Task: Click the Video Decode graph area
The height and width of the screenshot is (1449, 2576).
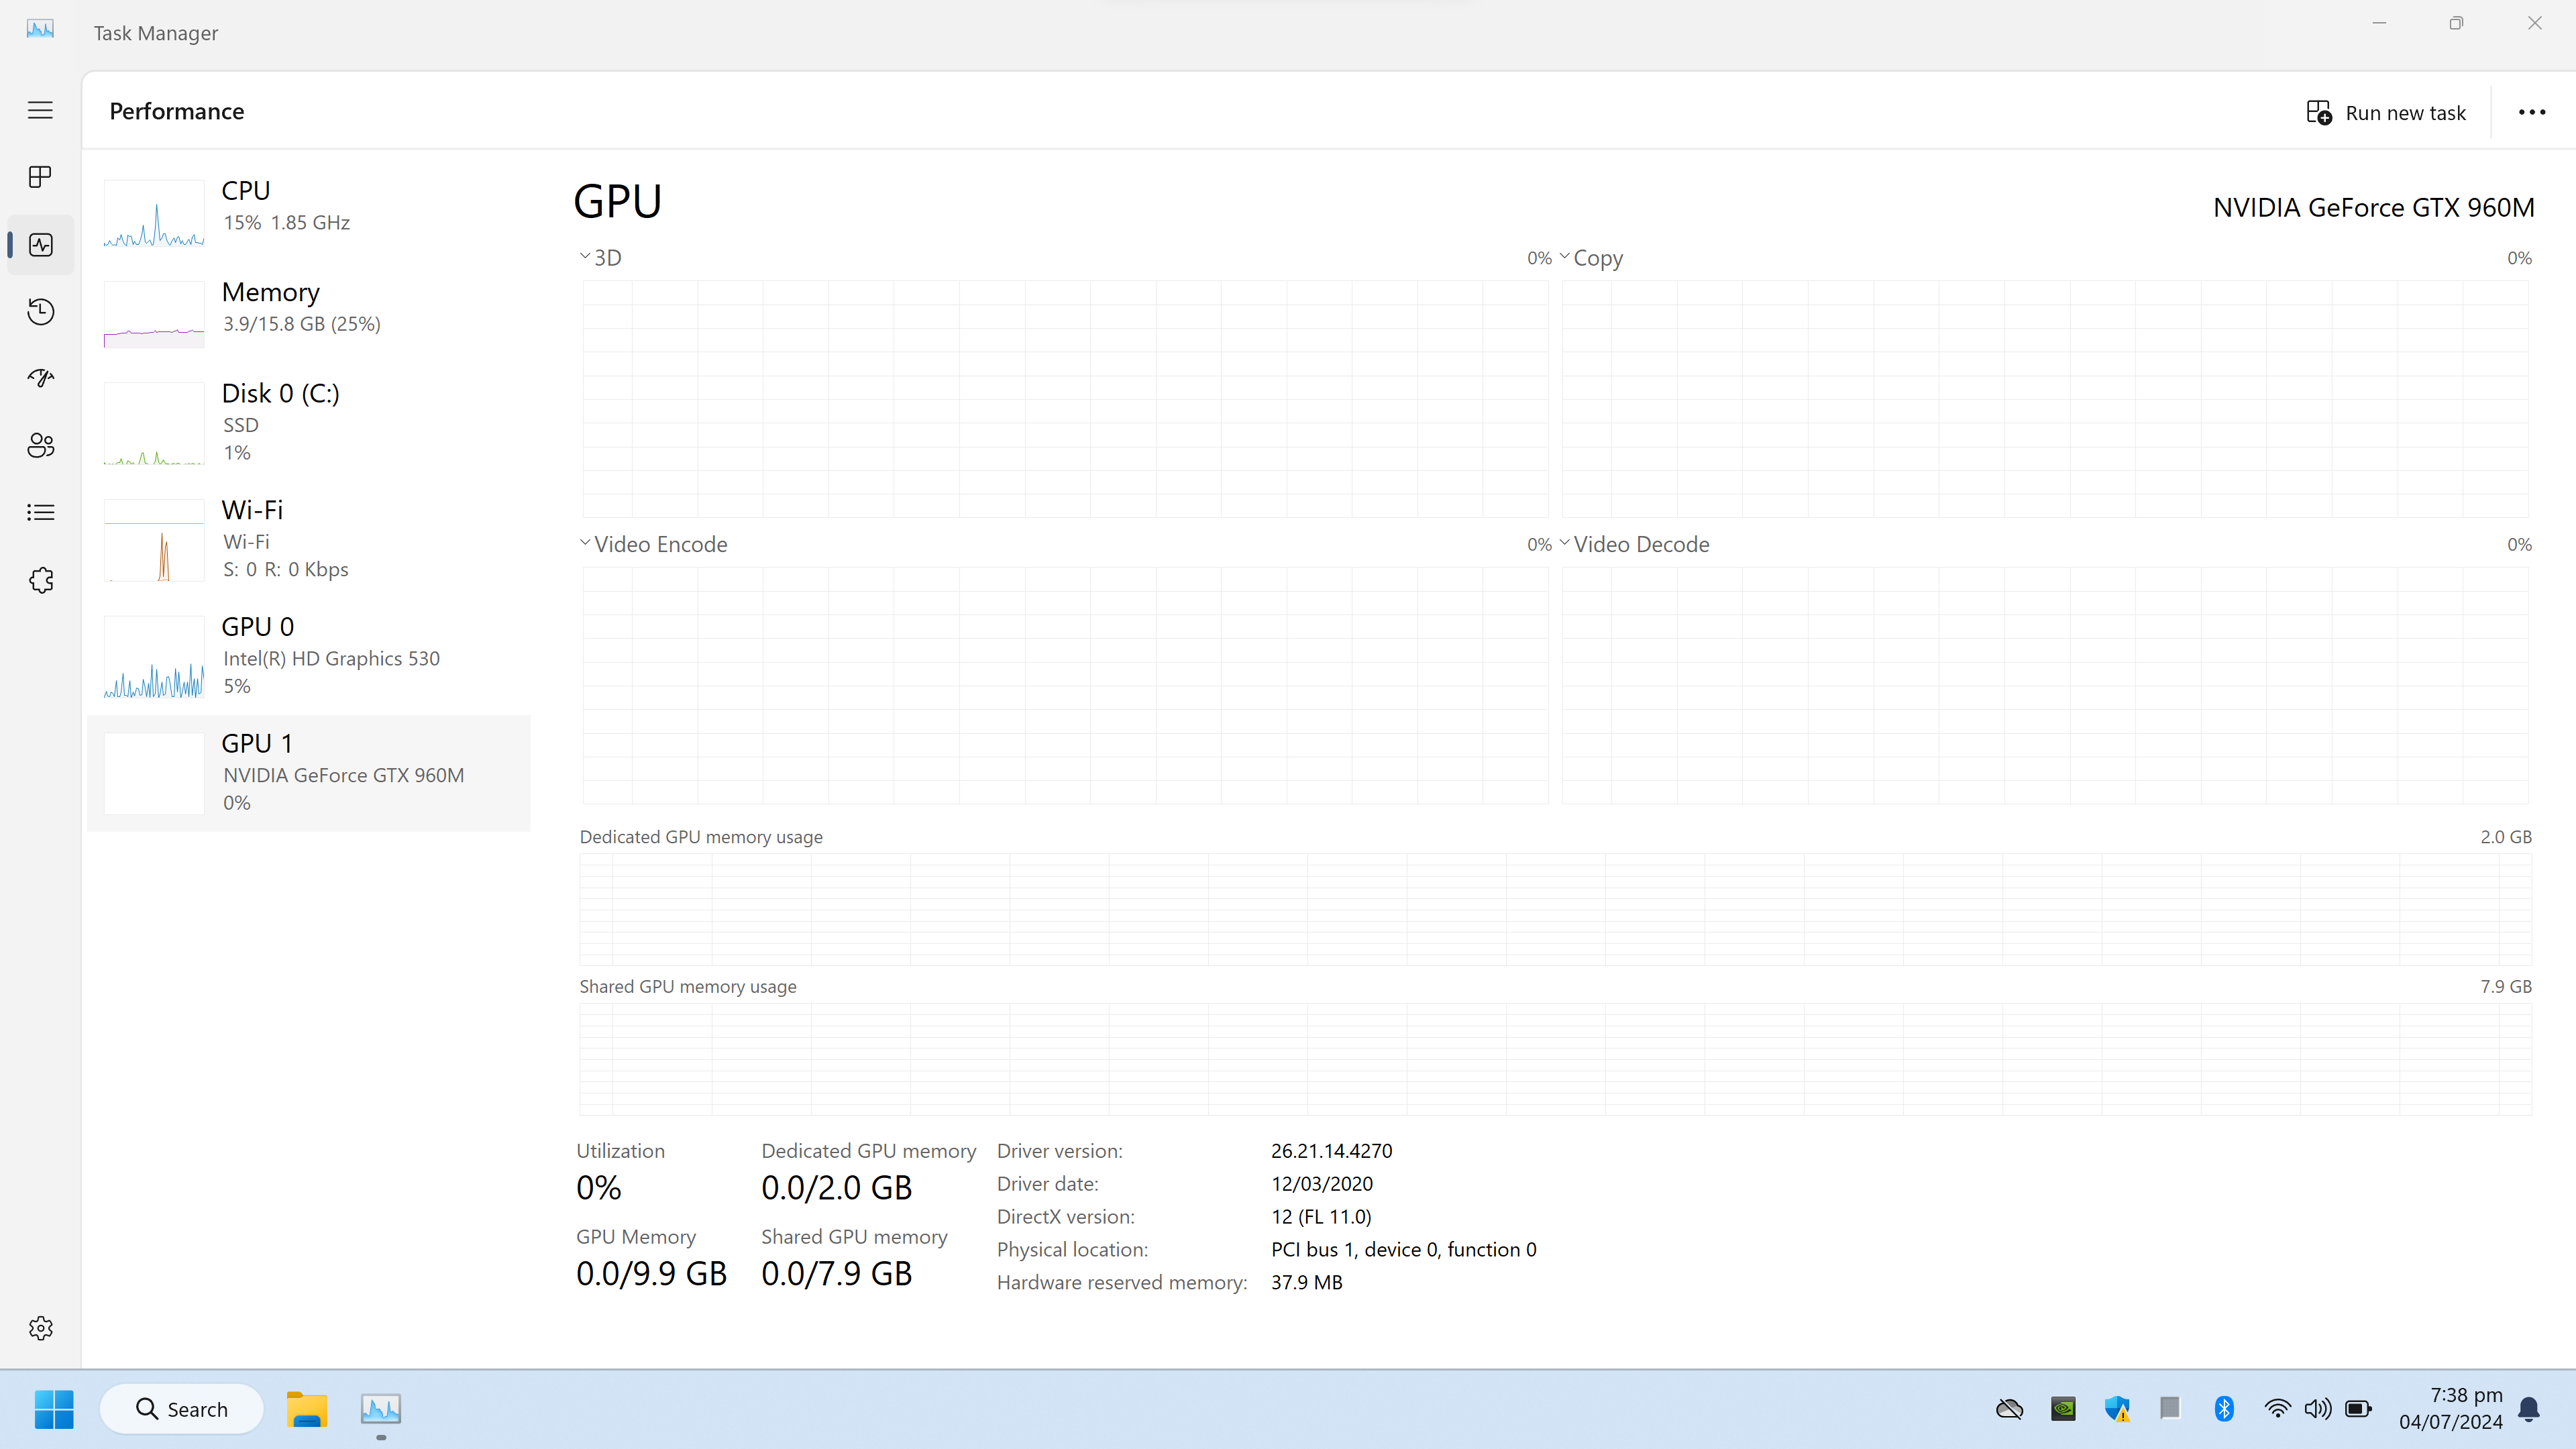Action: [2045, 686]
